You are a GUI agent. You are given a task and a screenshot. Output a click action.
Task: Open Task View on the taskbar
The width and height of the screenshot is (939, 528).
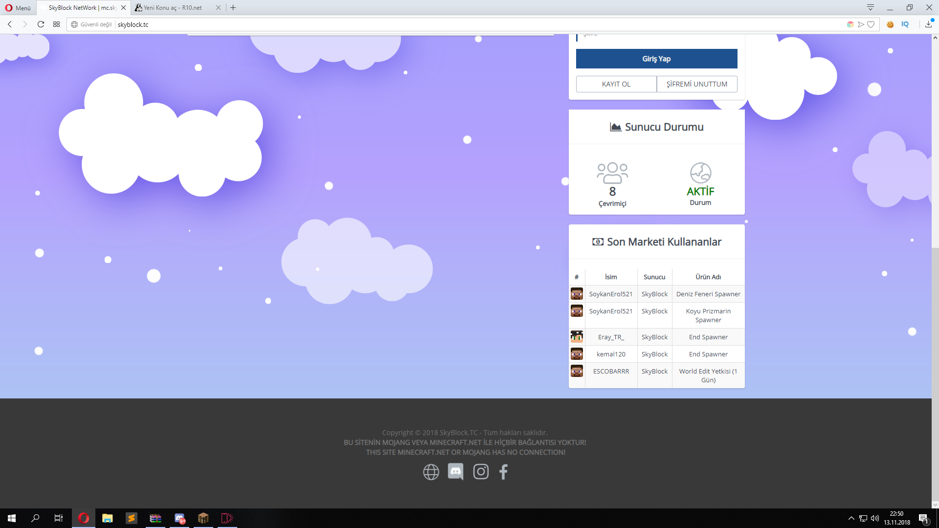click(x=59, y=518)
